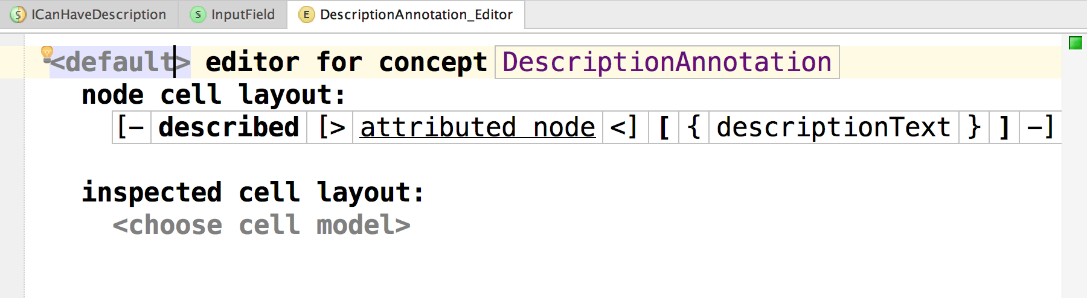
Task: Click the descriptionText property cell
Action: [x=833, y=127]
